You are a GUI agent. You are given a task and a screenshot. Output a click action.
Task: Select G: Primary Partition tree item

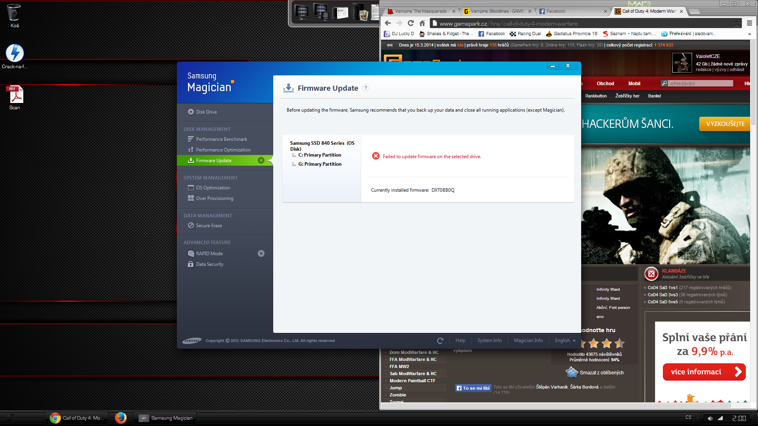[x=320, y=164]
